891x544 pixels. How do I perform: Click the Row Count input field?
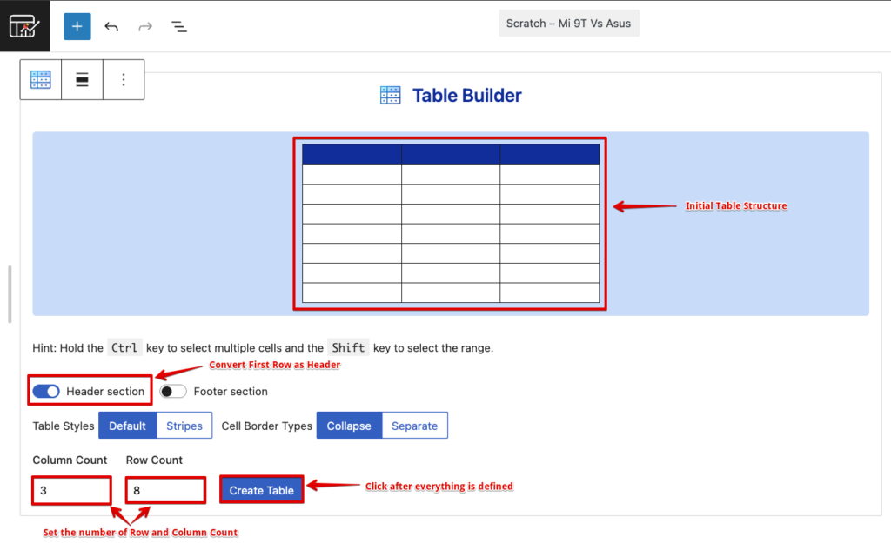click(165, 490)
